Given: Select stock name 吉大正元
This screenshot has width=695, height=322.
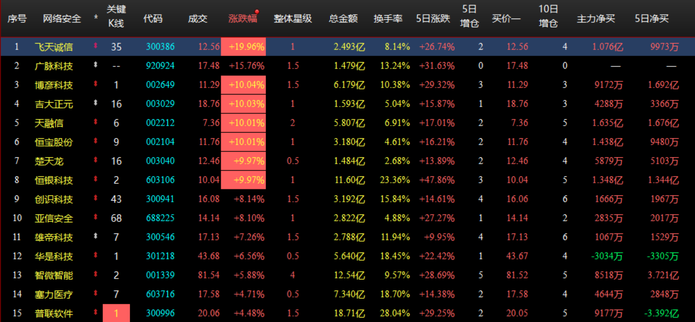Looking at the screenshot, I should click(53, 104).
